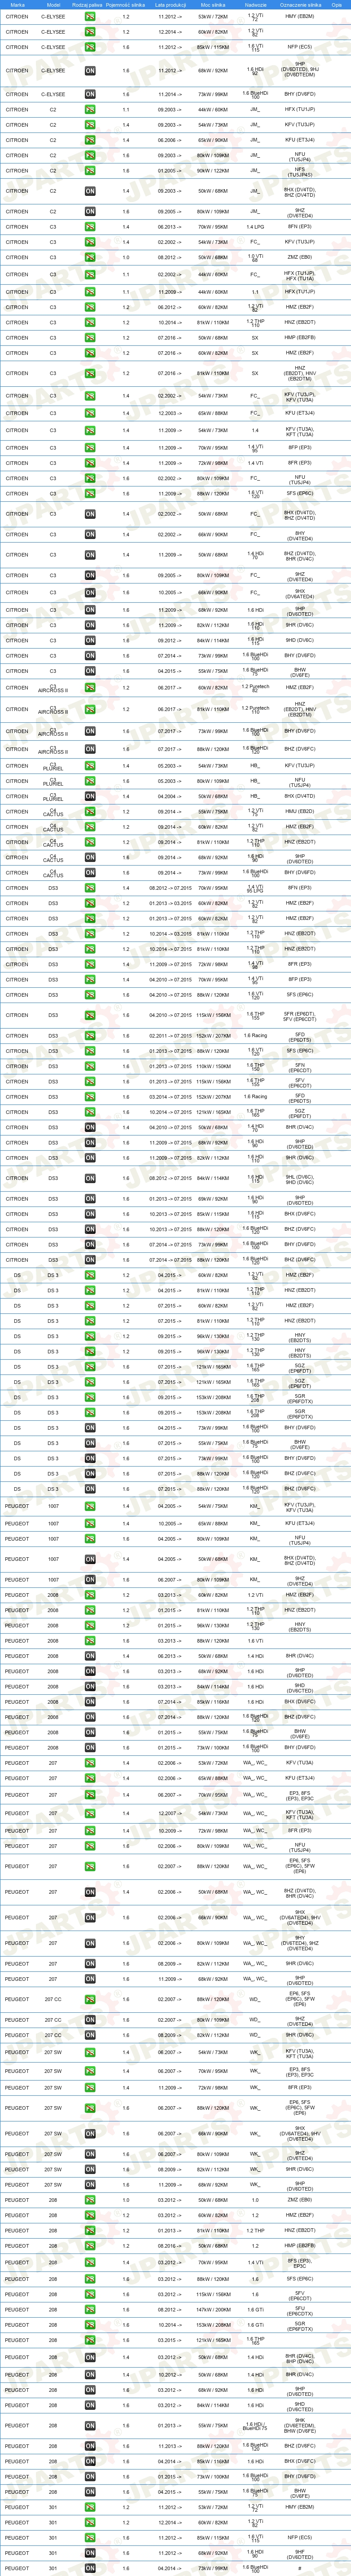
Task: Select diesel ON icon for 207 SW 82kW / 112KM
Action: coord(90,2169)
